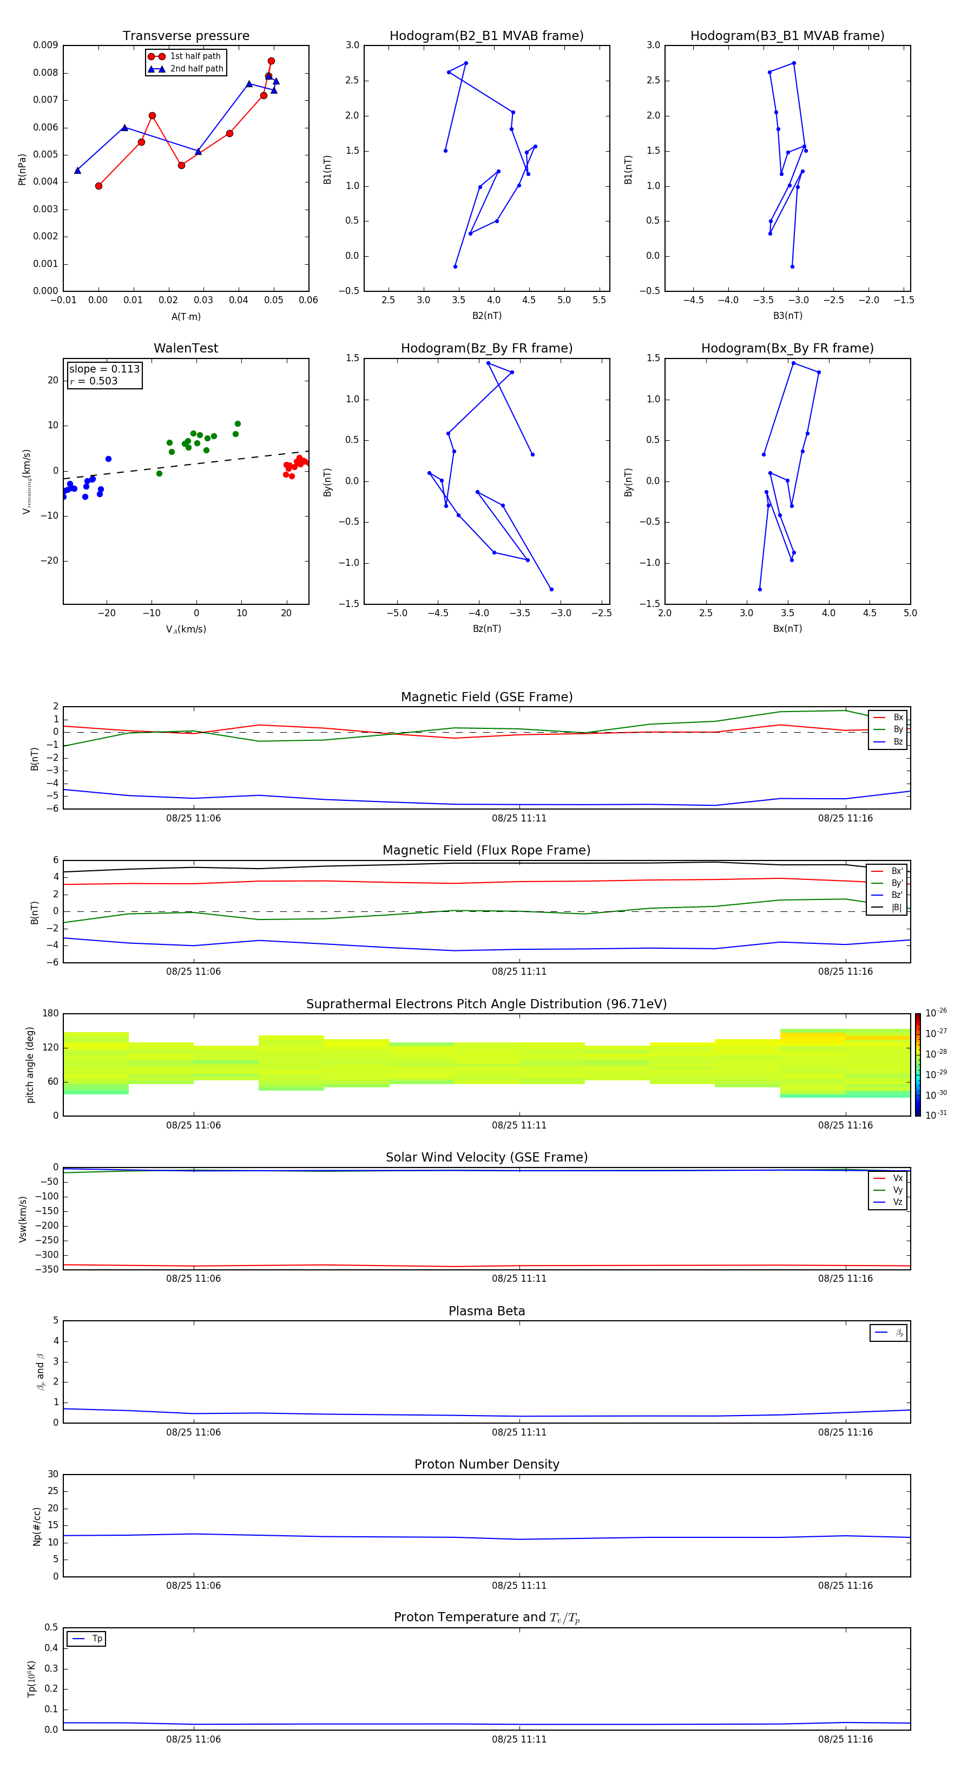Viewport: 974px width, 1787px height.
Task: Click the 'B2(nT)' x-axis label
Action: pos(486,316)
